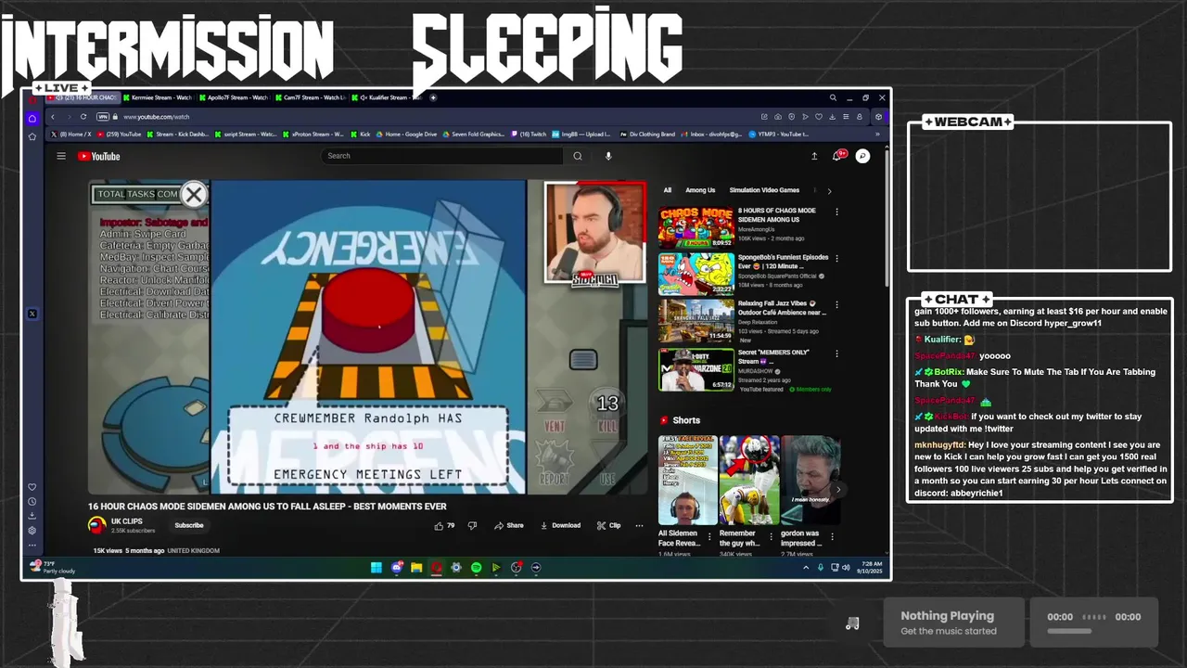1187x668 pixels.
Task: Click the Subscribe button for UK CLIPS
Action: [189, 525]
